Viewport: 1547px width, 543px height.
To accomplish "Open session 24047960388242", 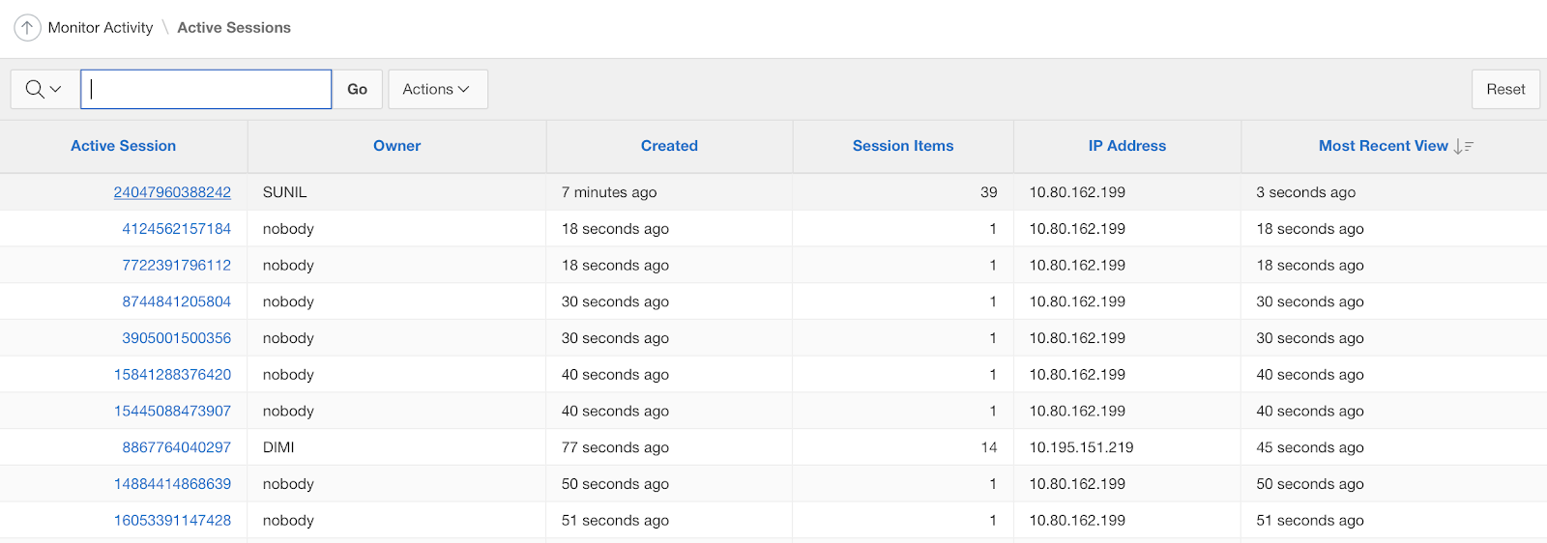I will tap(172, 192).
